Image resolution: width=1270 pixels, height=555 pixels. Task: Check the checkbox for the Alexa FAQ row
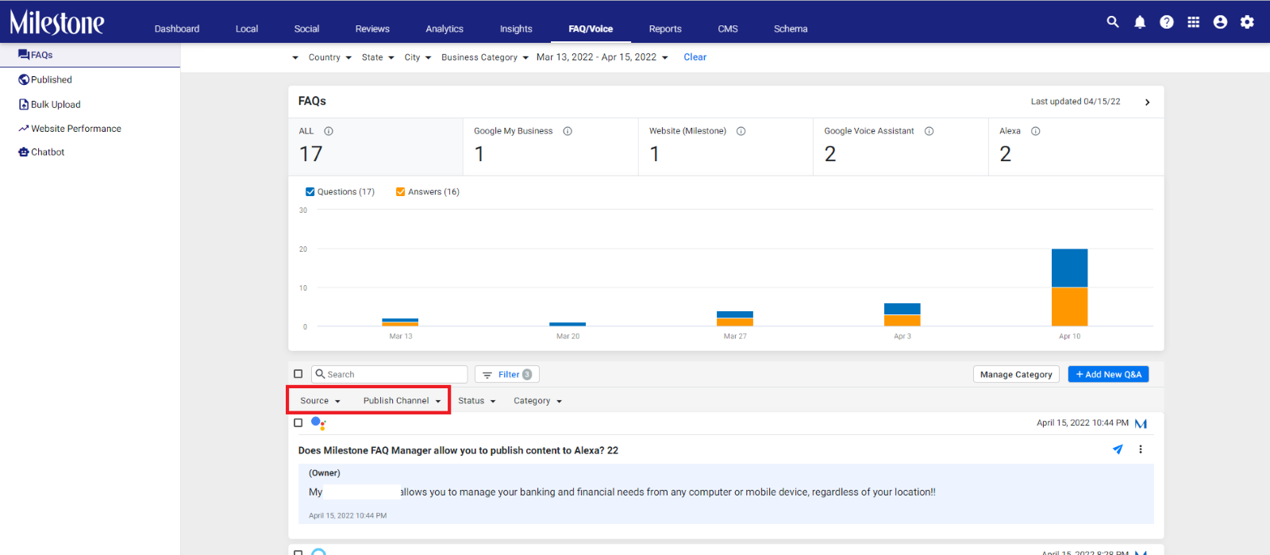[298, 423]
